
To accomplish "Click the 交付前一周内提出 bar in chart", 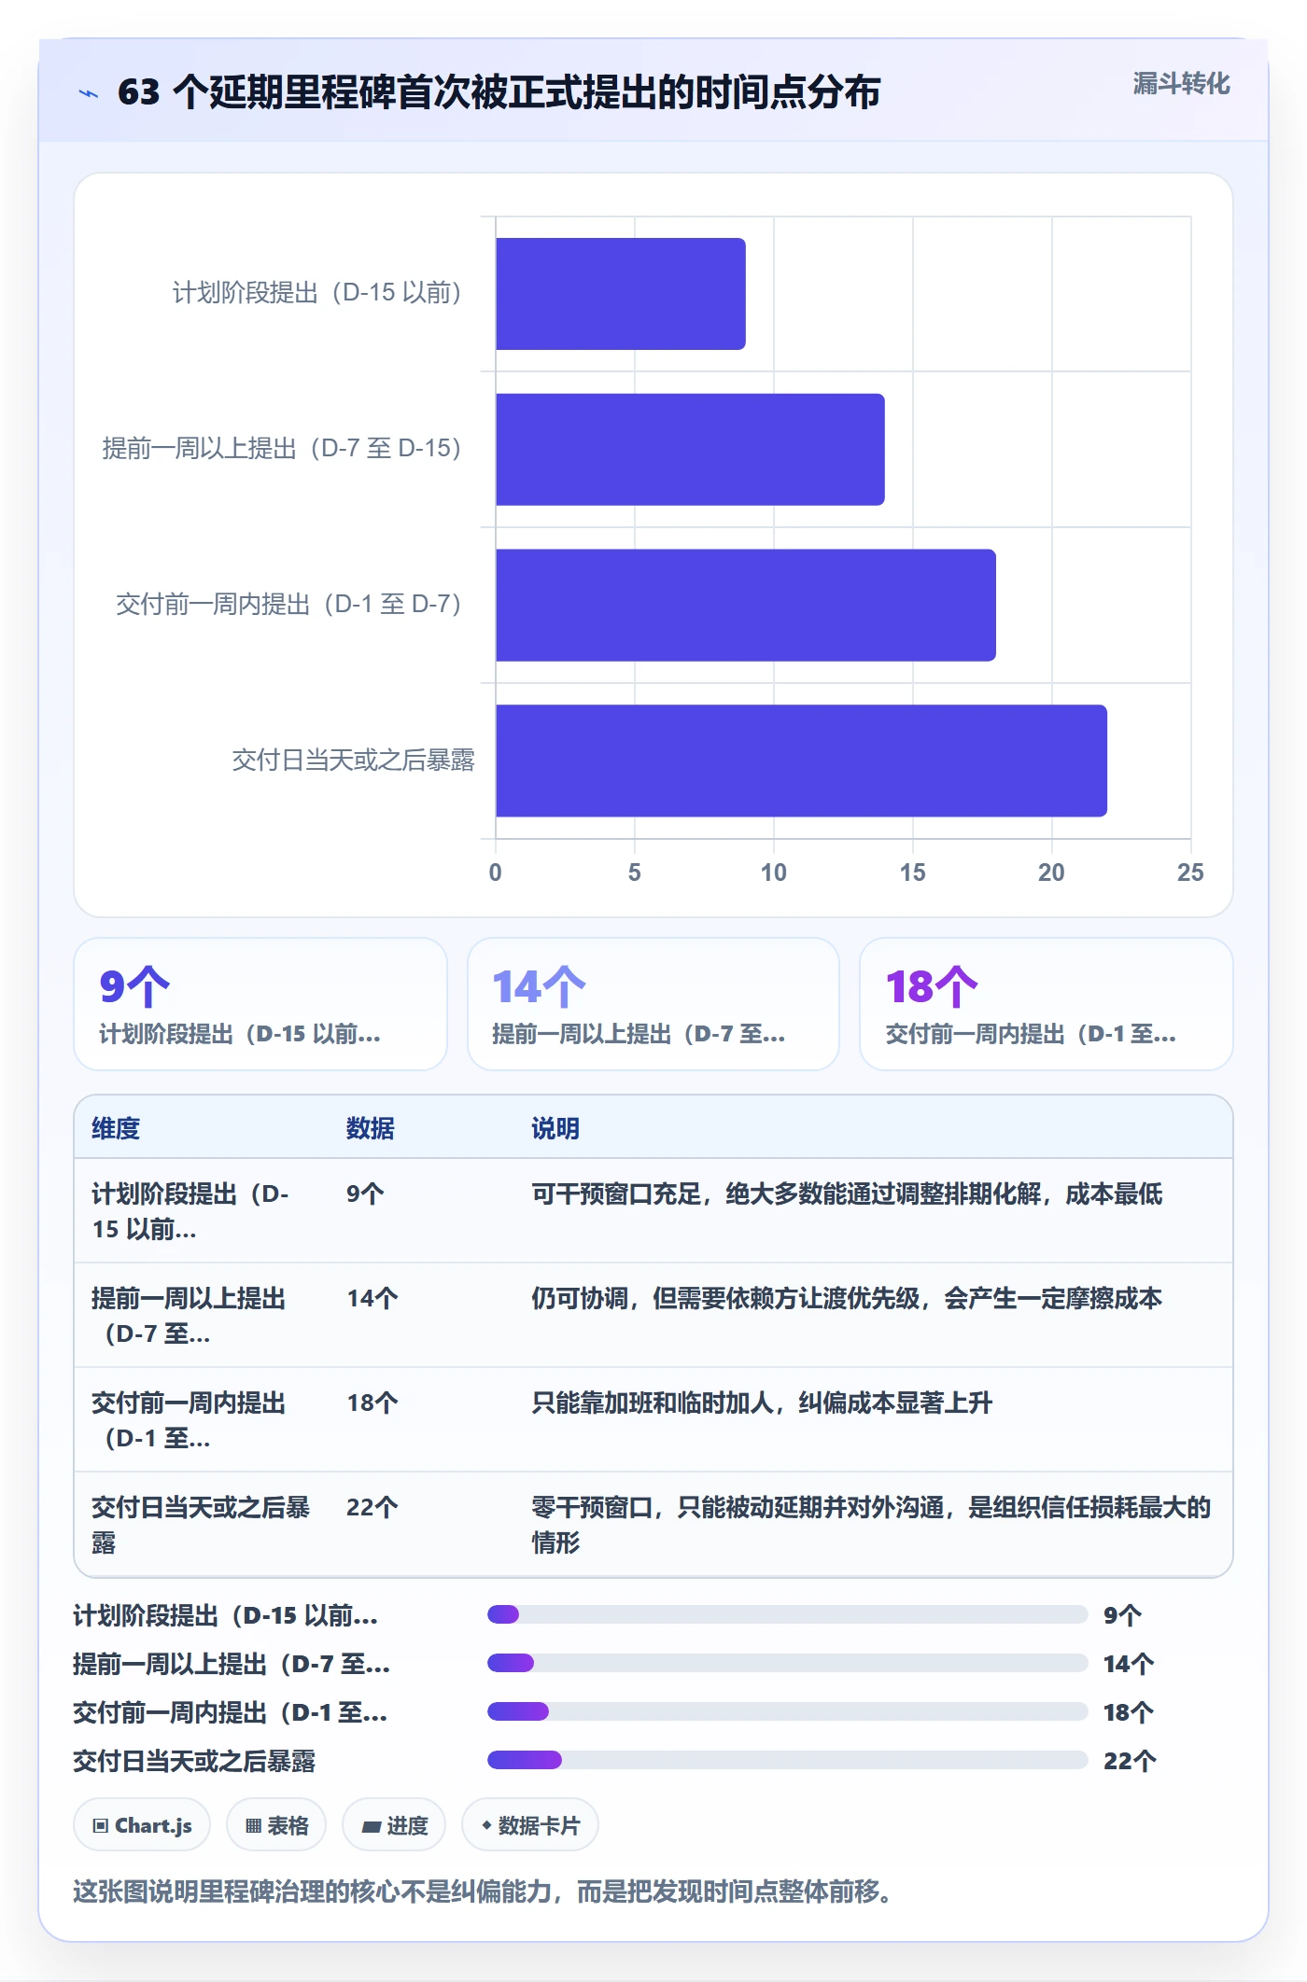I will [746, 606].
